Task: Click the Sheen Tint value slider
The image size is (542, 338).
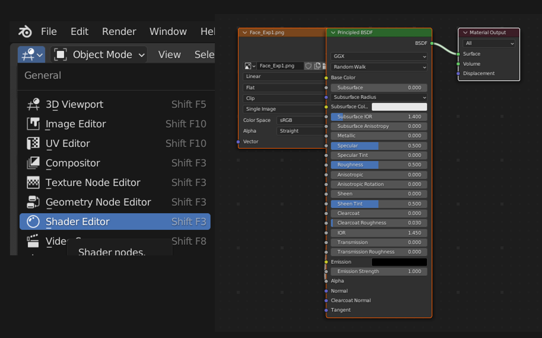Action: click(379, 204)
